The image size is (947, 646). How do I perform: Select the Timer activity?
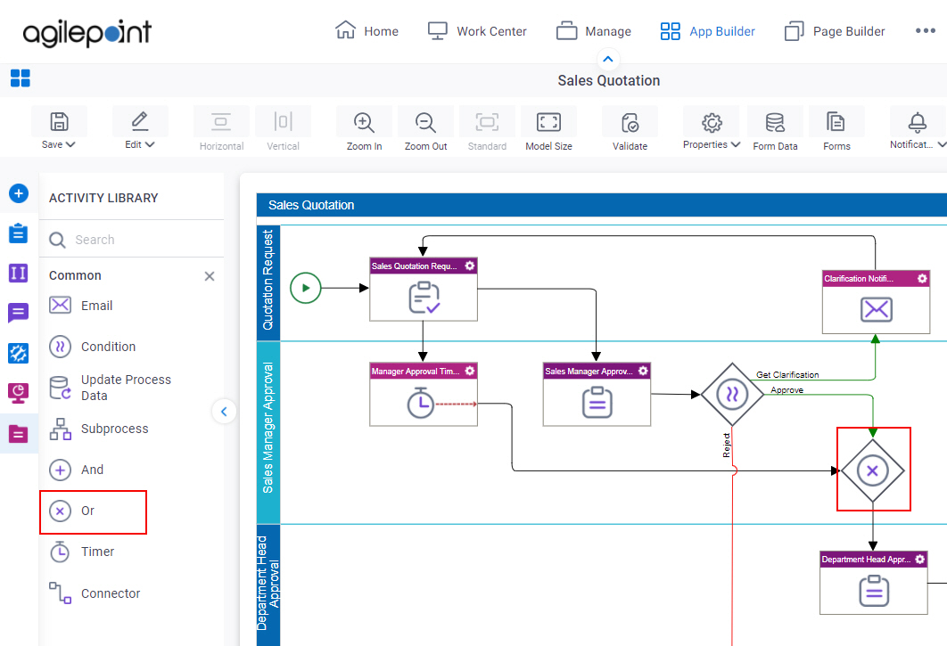pos(81,552)
